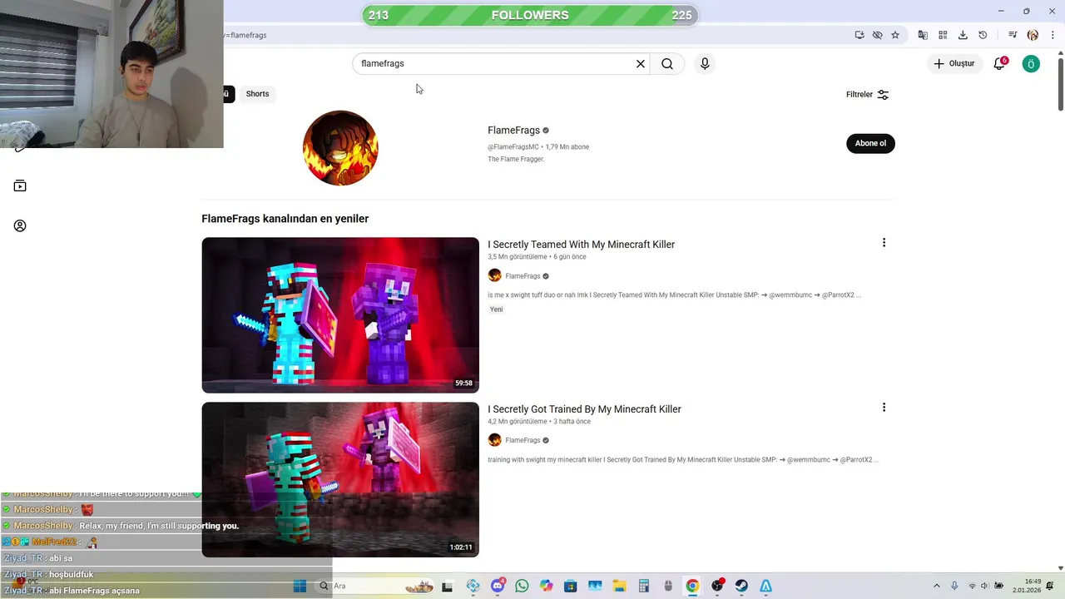Play the 1:02:11 video thumbnail

coord(340,480)
